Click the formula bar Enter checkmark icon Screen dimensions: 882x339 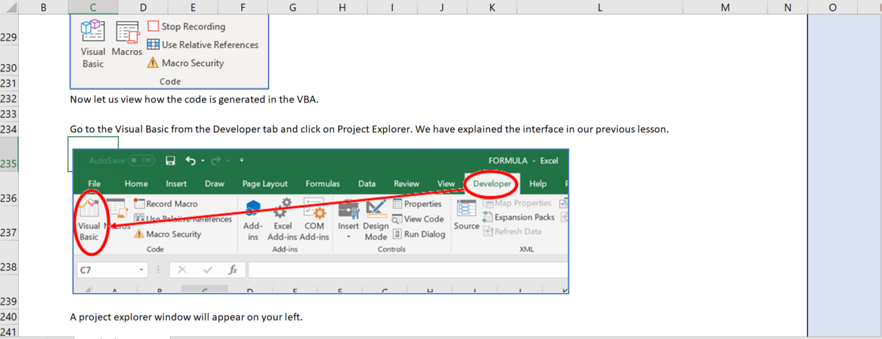pyautogui.click(x=207, y=270)
